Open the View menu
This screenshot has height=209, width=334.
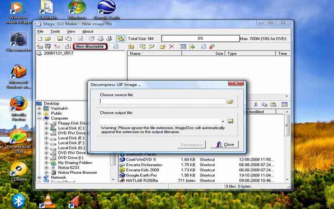click(71, 31)
